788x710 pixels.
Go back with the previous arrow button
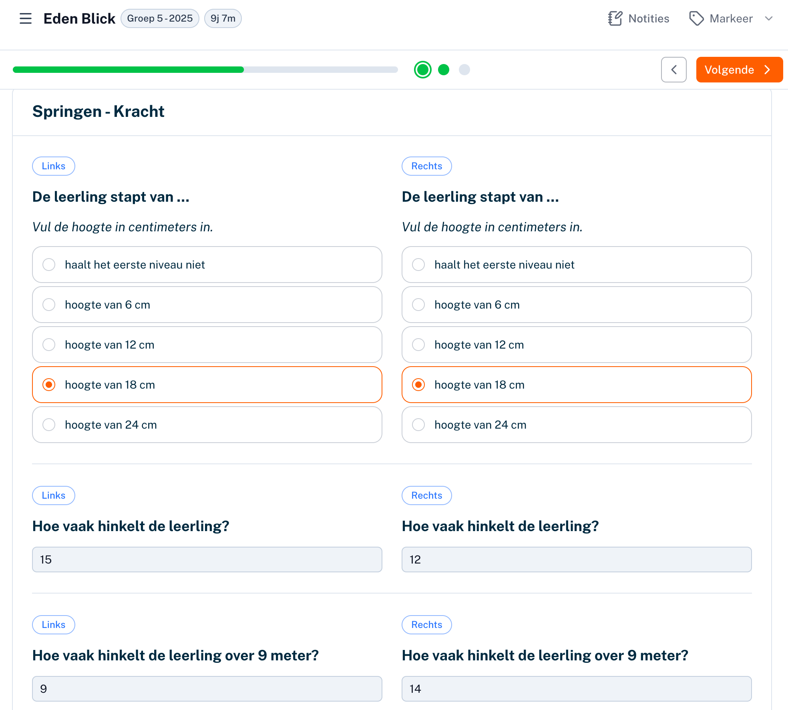[673, 70]
